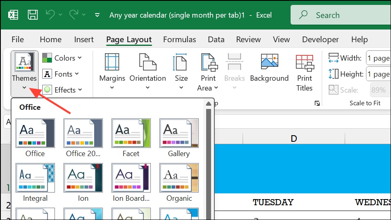This screenshot has width=391, height=220.
Task: Apply the Organic theme
Action: [179, 183]
